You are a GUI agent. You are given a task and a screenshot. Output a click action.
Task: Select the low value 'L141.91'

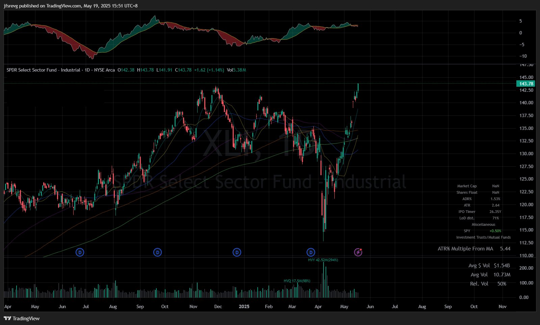(164, 70)
